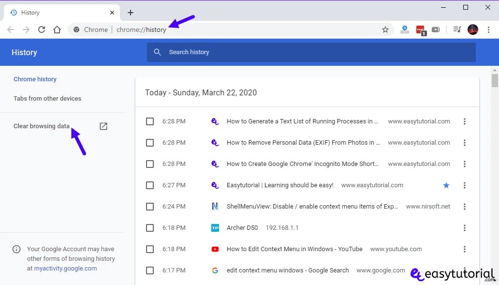The width and height of the screenshot is (499, 285).
Task: Check the box for the Archer D50 entry
Action: coord(150,228)
